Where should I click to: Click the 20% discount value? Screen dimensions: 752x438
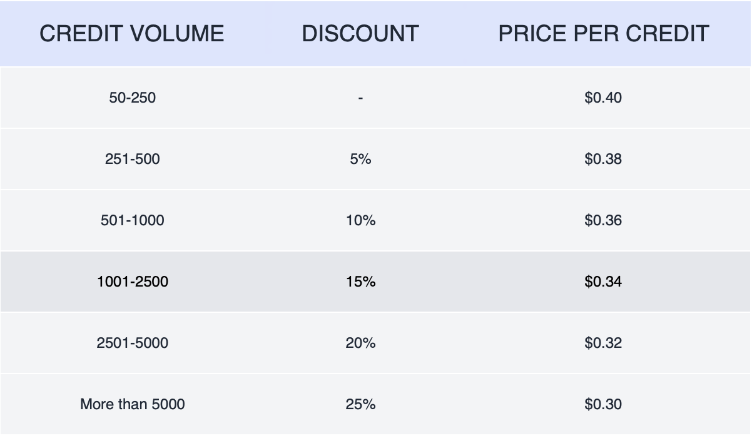360,343
